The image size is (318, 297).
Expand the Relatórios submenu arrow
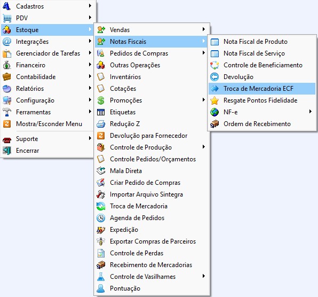[90, 88]
